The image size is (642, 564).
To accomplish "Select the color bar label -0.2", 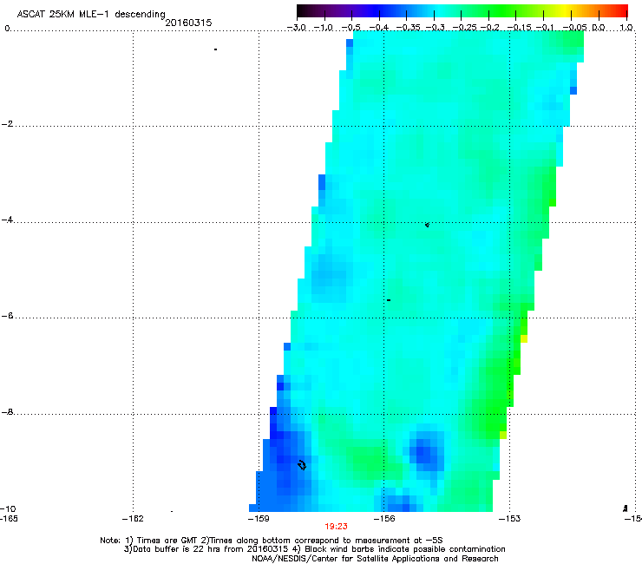I will pos(489,28).
